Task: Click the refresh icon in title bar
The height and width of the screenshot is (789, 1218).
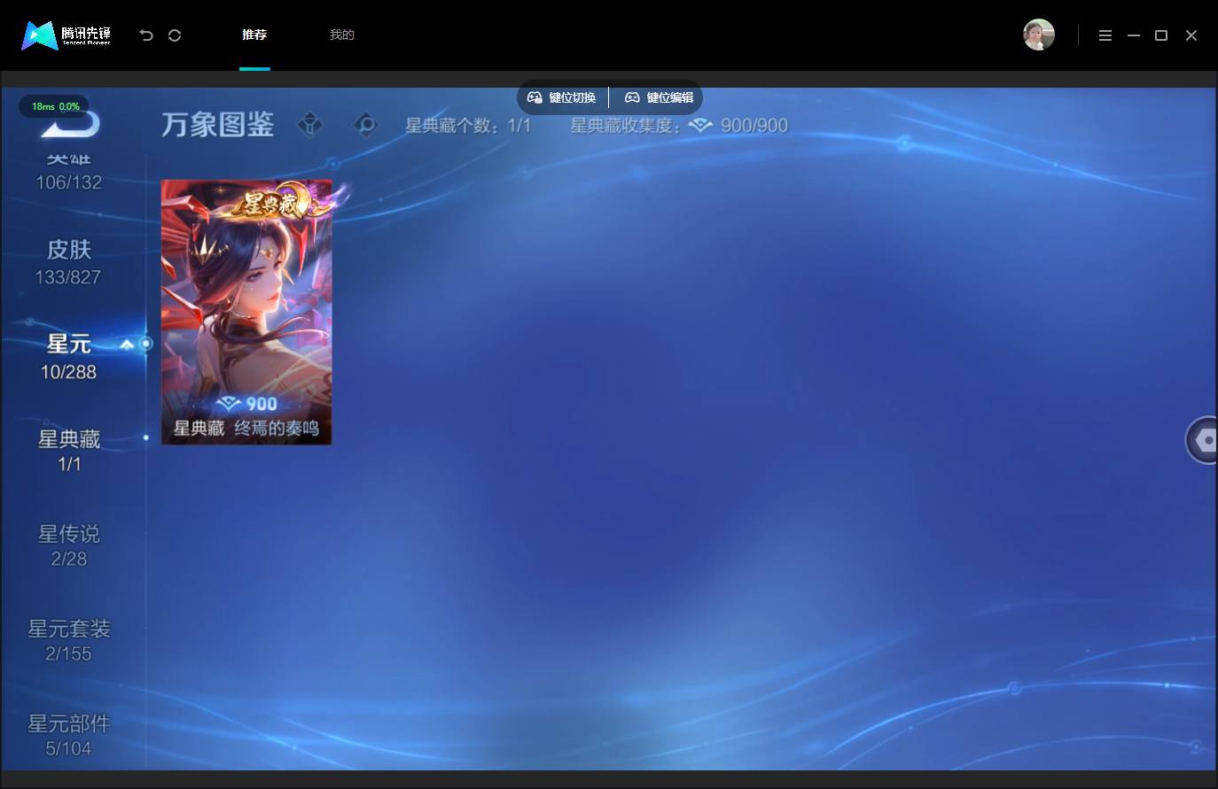Action: tap(175, 35)
